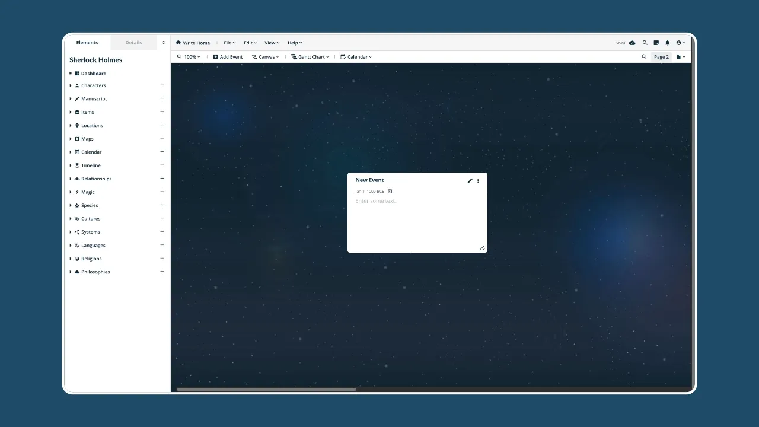759x427 pixels.
Task: Open notifications via the bell icon
Action: pyautogui.click(x=667, y=42)
